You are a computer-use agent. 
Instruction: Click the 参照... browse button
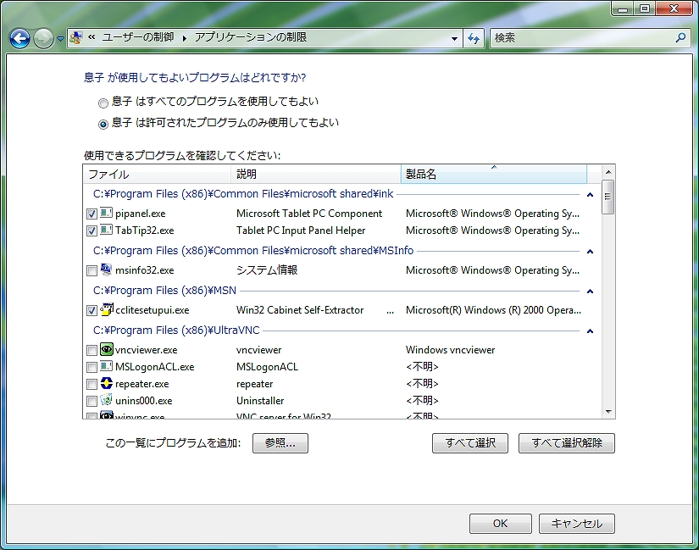coord(280,443)
